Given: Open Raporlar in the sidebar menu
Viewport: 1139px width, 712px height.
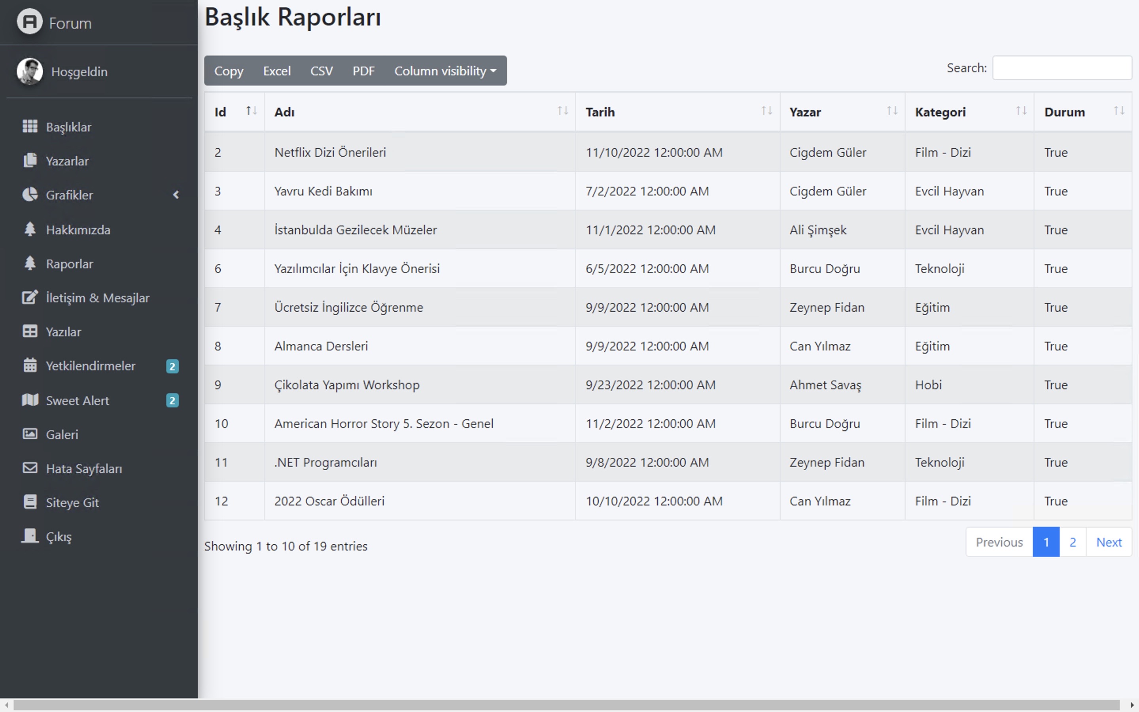Looking at the screenshot, I should coord(69,264).
